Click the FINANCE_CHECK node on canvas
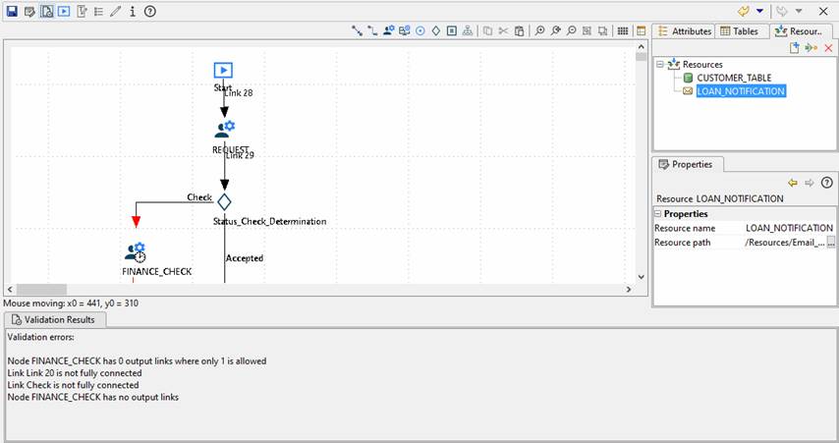Viewport: 839px width, 443px height. click(137, 252)
